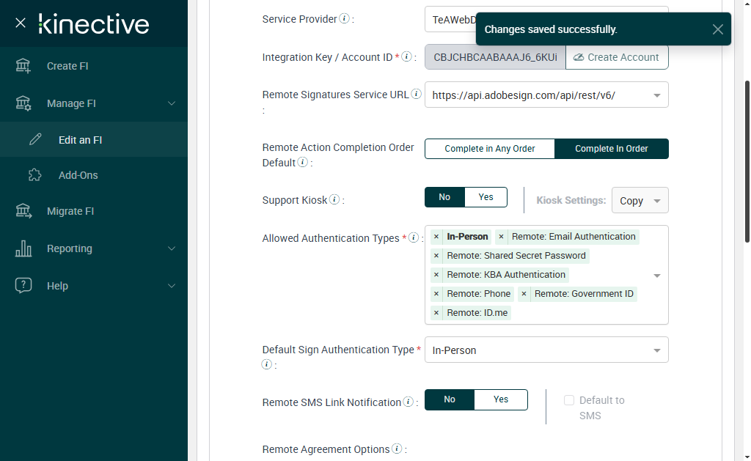Open the Remote Signatures Service URL dropdown

click(x=656, y=95)
